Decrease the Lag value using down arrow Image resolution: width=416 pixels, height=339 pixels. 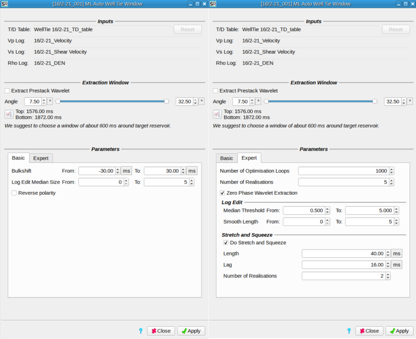click(388, 267)
